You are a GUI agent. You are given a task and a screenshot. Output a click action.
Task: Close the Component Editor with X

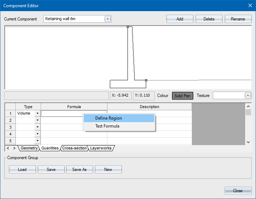click(250, 5)
